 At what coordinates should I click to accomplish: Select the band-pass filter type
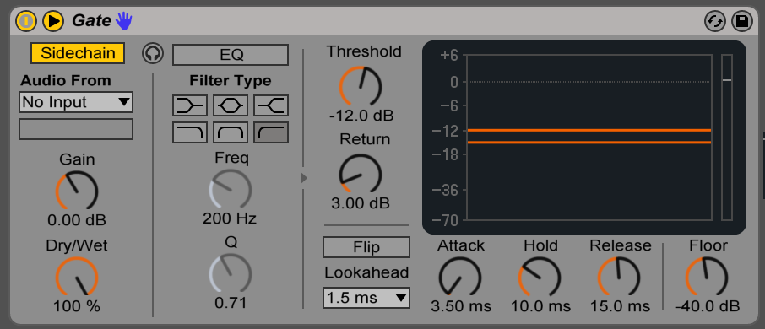pos(231,132)
